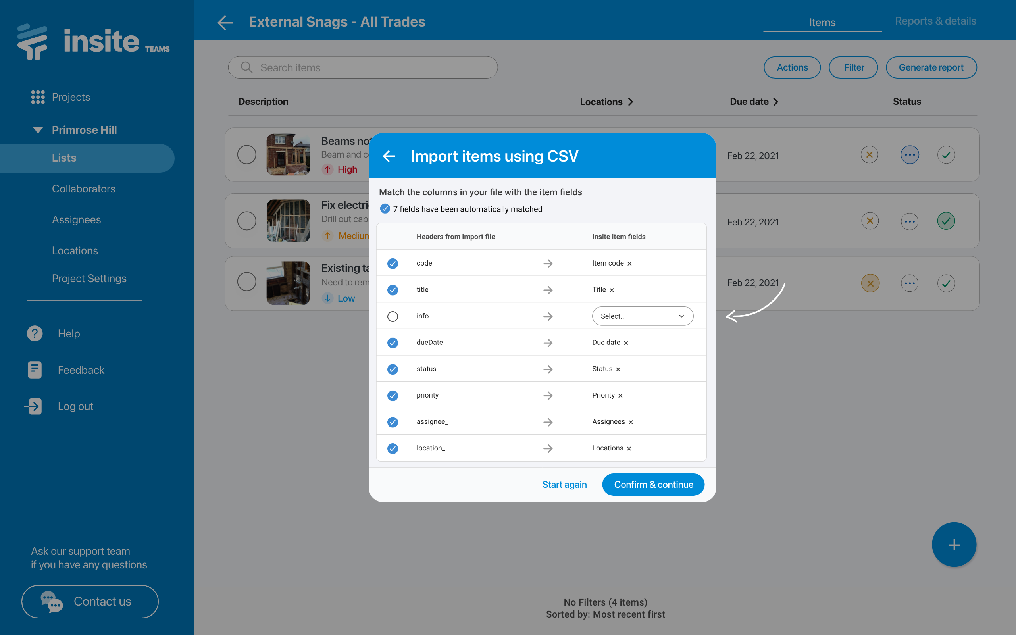This screenshot has width=1016, height=635.
Task: Click the Help question mark icon
Action: click(x=35, y=333)
